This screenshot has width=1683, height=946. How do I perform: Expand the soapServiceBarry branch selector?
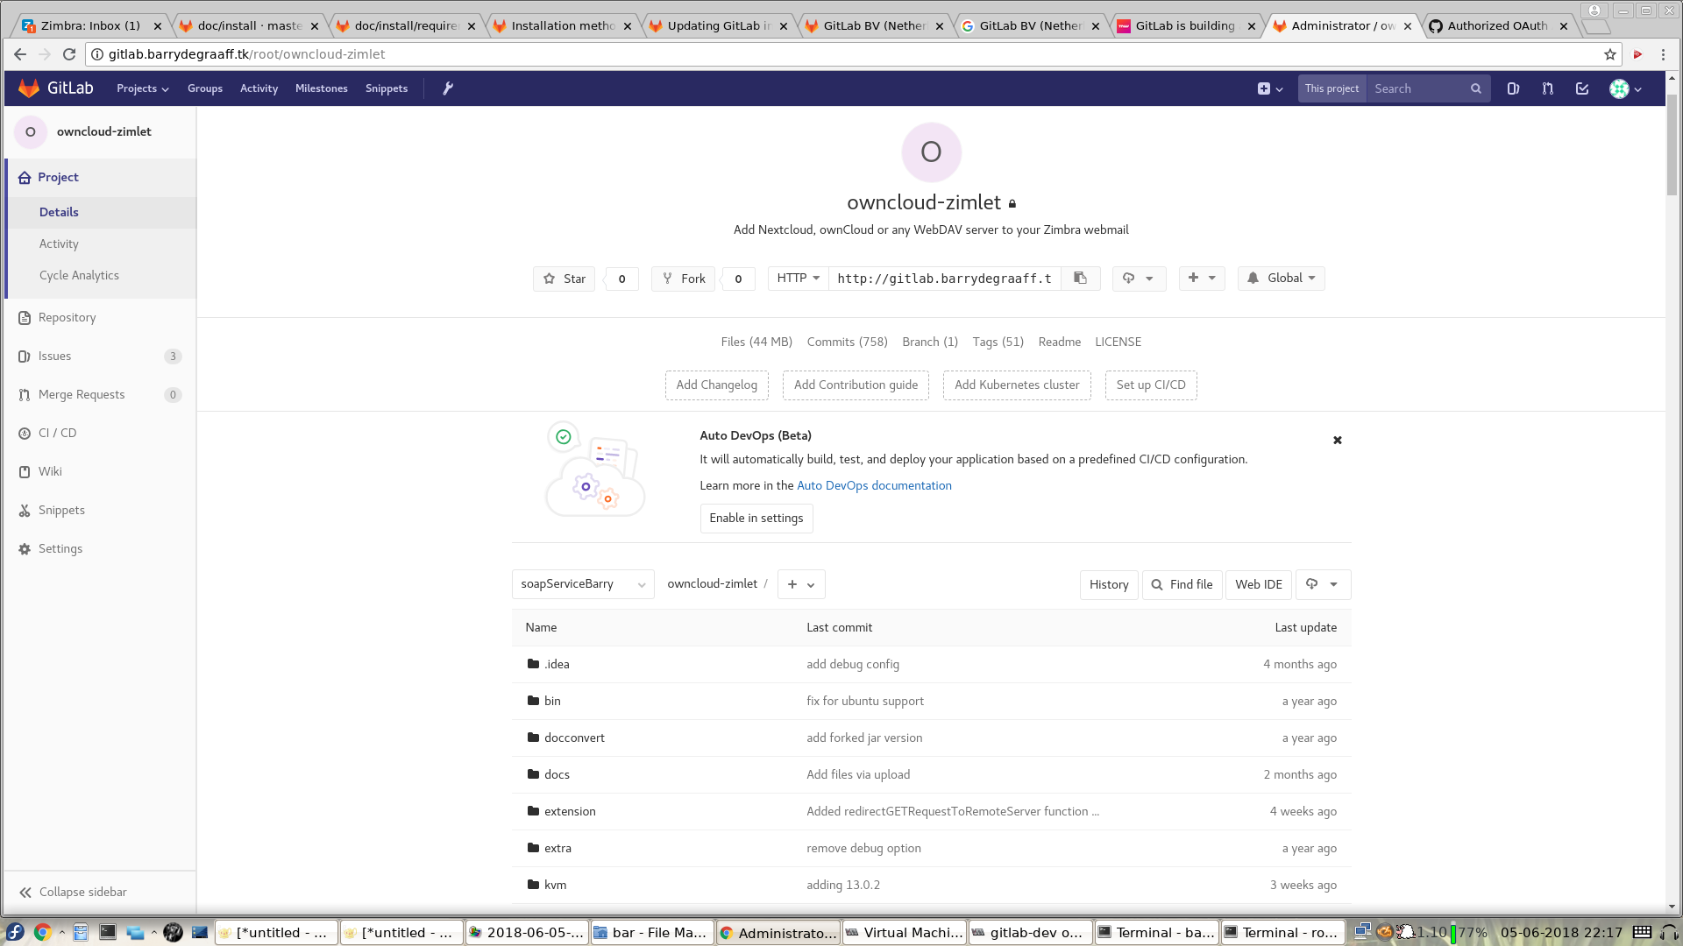(x=582, y=584)
